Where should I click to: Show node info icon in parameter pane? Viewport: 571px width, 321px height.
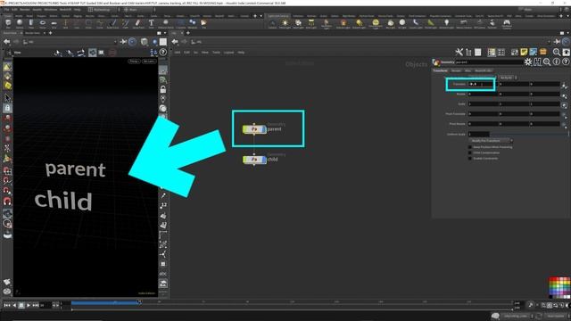tap(557, 62)
